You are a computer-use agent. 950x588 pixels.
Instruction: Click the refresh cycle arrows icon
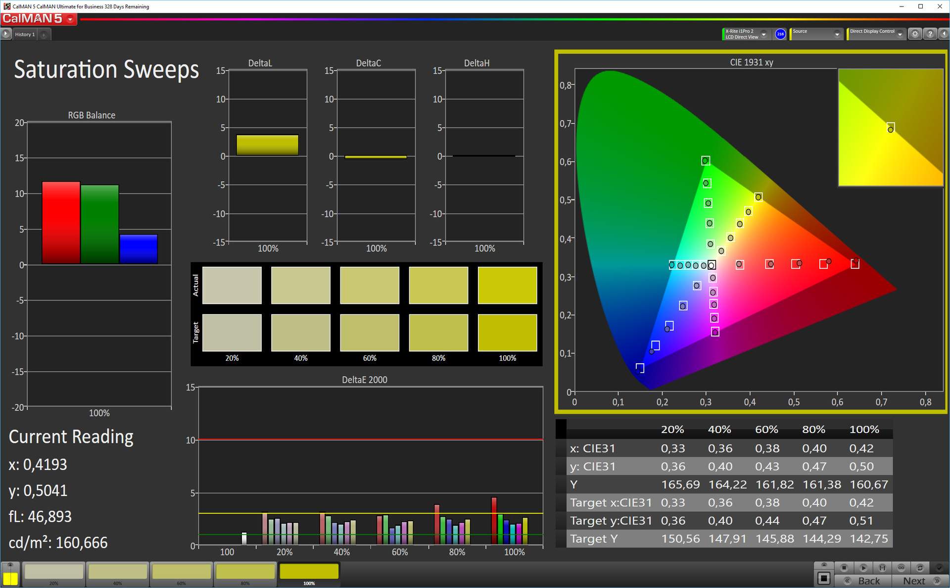920,567
